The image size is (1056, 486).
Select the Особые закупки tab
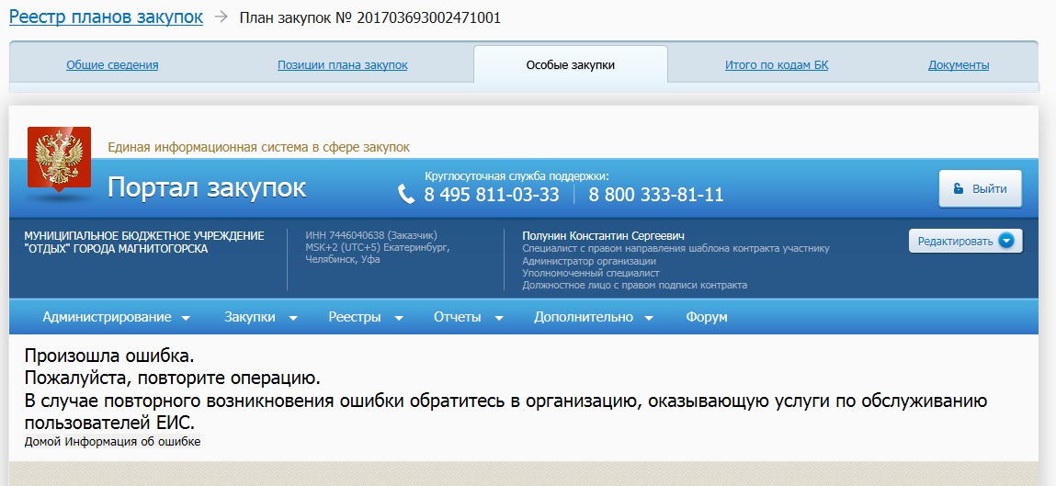point(570,65)
